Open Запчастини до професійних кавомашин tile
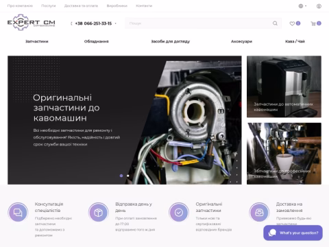329x247 pixels. pyautogui.click(x=284, y=154)
